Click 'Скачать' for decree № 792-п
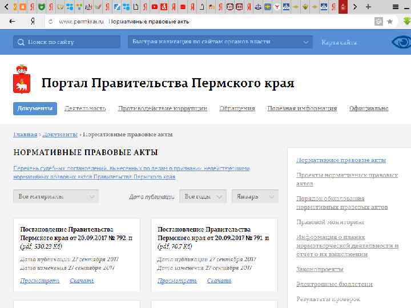 [82, 281]
